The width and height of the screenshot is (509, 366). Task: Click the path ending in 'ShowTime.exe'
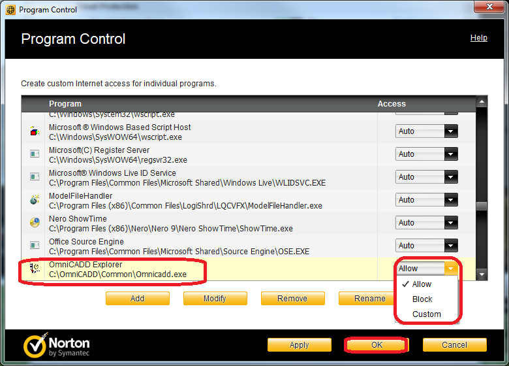point(171,229)
